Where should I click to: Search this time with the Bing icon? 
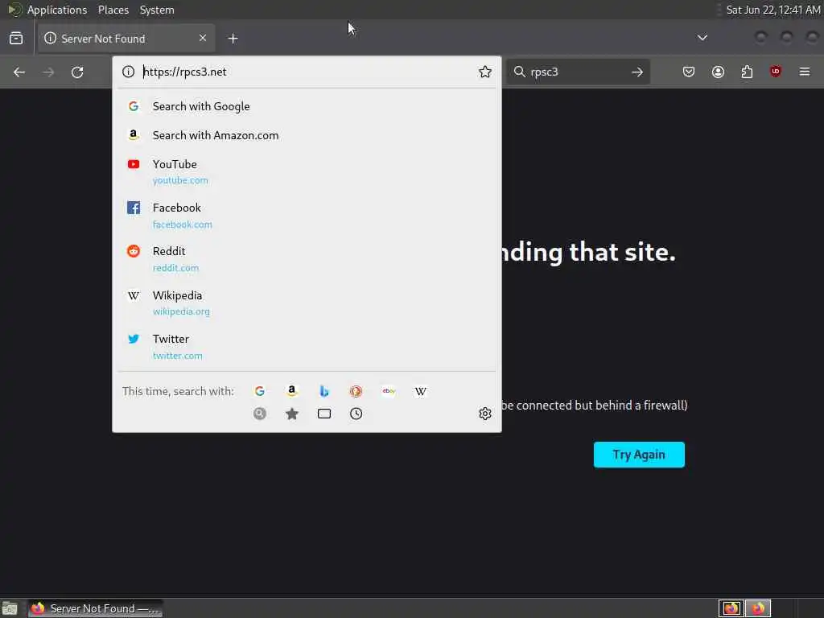tap(324, 391)
